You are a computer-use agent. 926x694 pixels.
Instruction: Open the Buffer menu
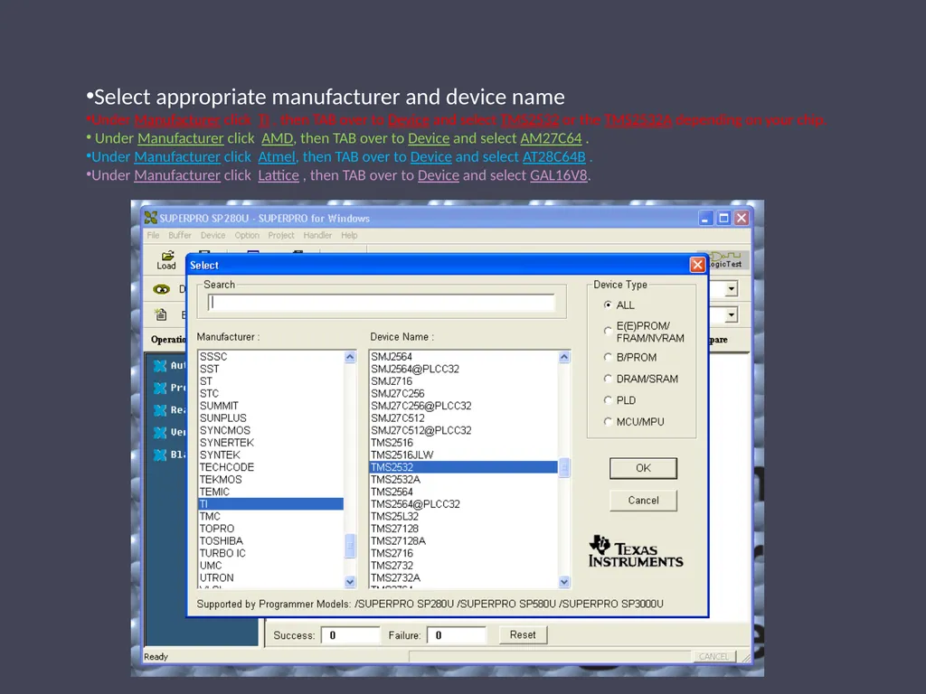(180, 235)
